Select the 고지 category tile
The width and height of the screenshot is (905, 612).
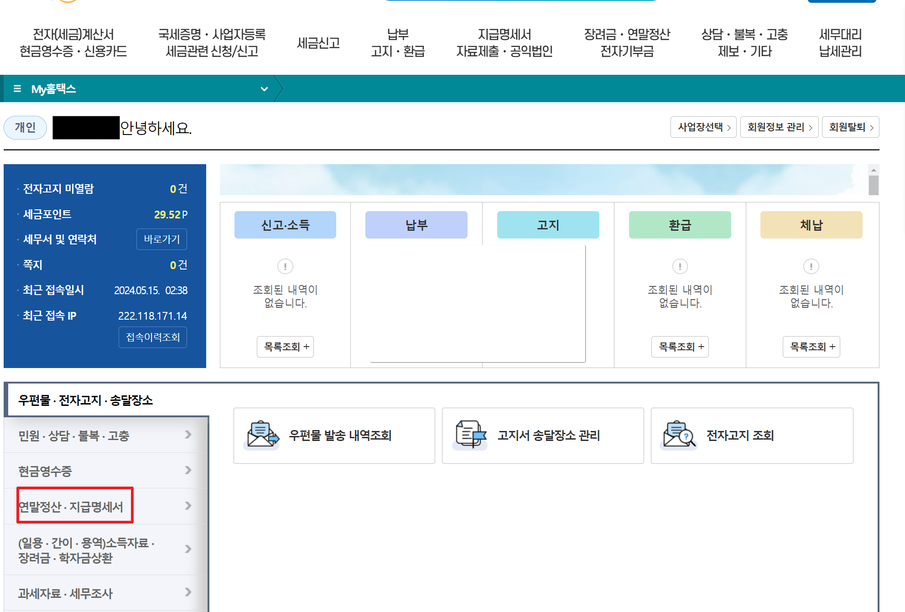[547, 224]
